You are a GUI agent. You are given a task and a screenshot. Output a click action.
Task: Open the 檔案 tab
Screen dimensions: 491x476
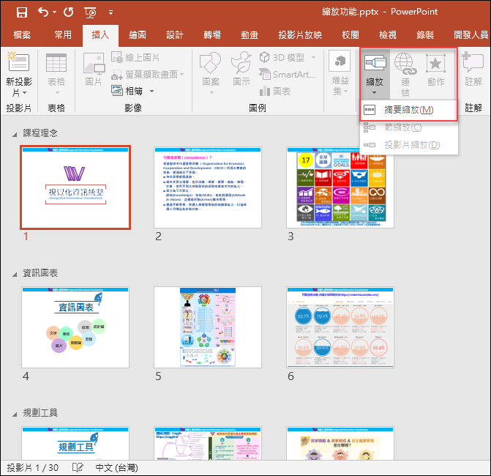[x=22, y=34]
